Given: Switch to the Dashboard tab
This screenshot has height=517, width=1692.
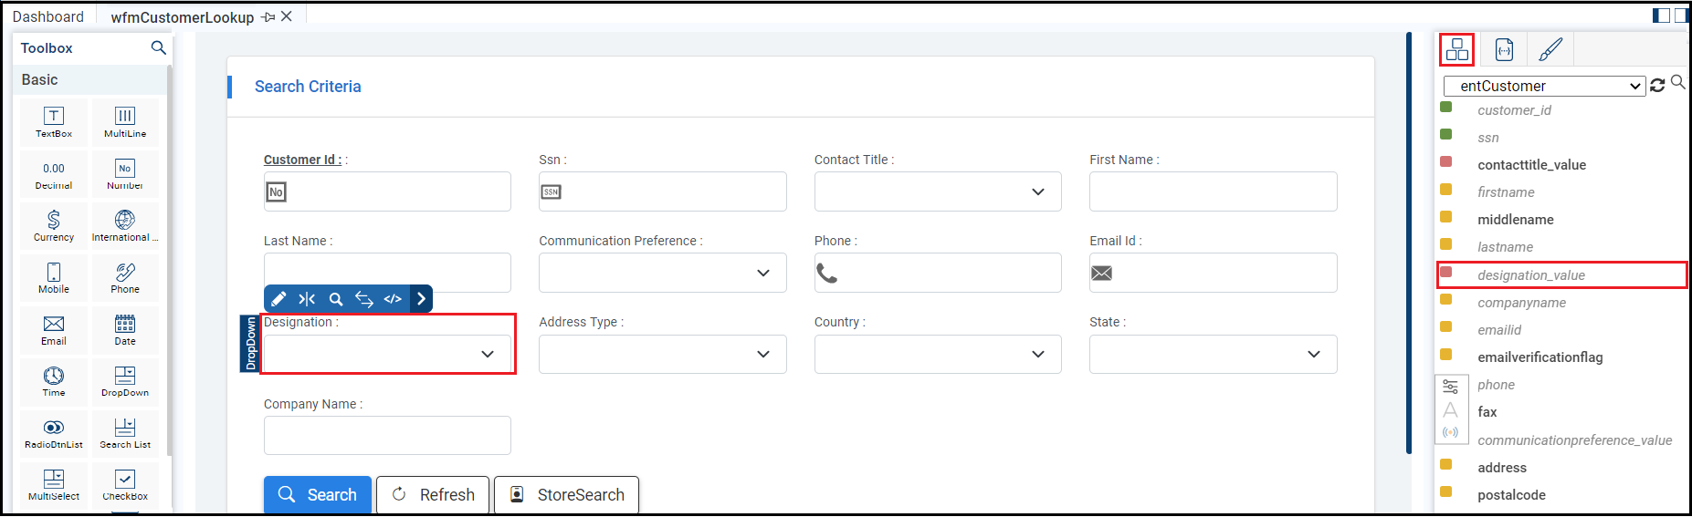Looking at the screenshot, I should [48, 16].
